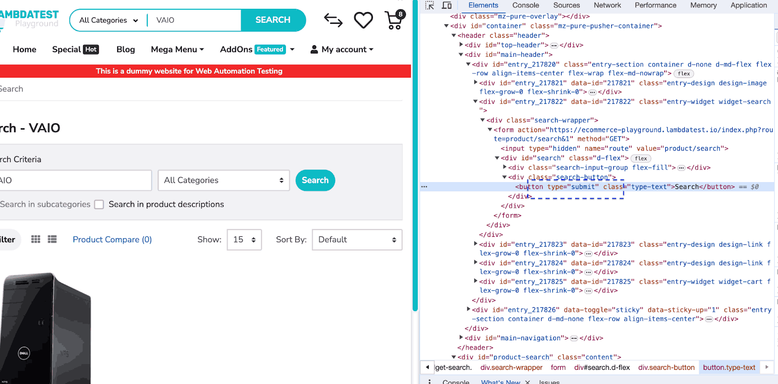Open the Show 15 per-page dropdown

[244, 240]
